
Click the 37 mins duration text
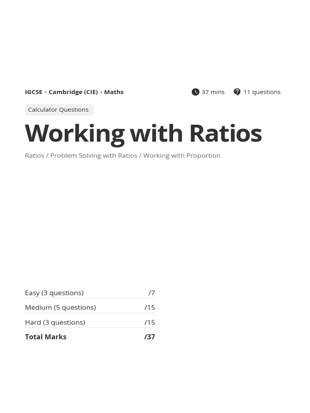(x=213, y=92)
